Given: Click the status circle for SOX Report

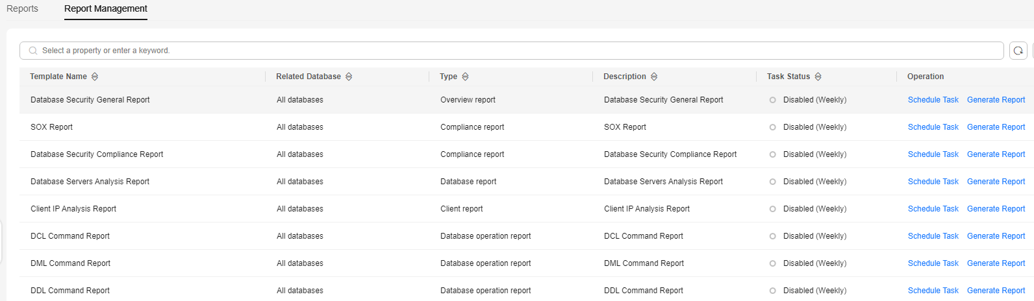Looking at the screenshot, I should [x=772, y=127].
